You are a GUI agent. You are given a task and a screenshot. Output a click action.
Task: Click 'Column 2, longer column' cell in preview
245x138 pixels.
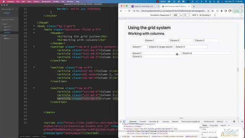161,47
